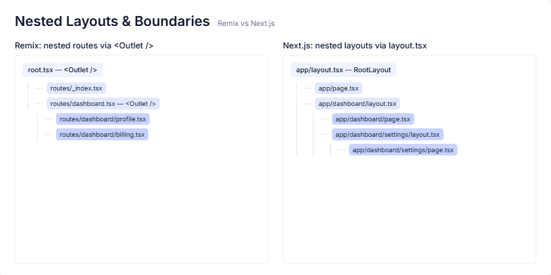Click the routes/_index.tsx node

(x=76, y=88)
